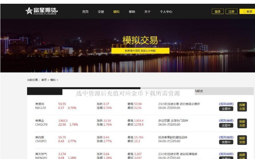Screen dimensions: 255x159
Task: Click 我要交易 button for 美黄金
Action: (x=242, y=123)
